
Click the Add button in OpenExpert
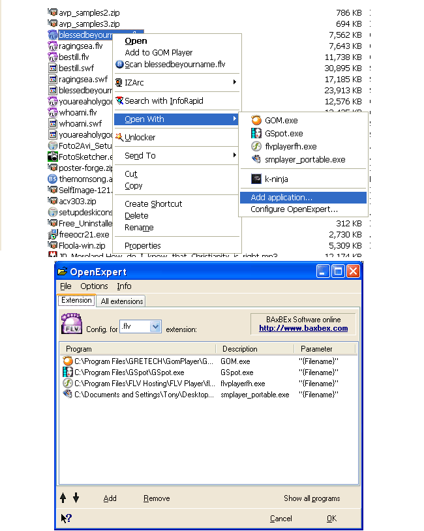[110, 498]
